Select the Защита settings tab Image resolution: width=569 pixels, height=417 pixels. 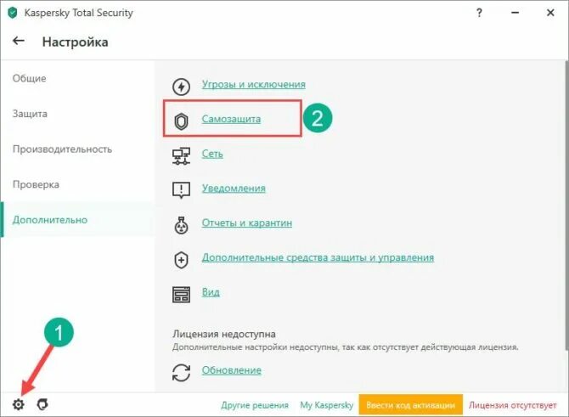(x=30, y=114)
